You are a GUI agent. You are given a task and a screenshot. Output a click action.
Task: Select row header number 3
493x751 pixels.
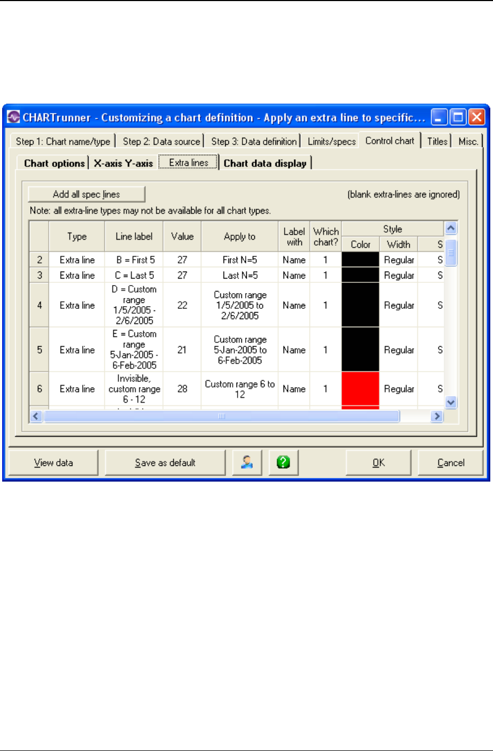pos(39,275)
